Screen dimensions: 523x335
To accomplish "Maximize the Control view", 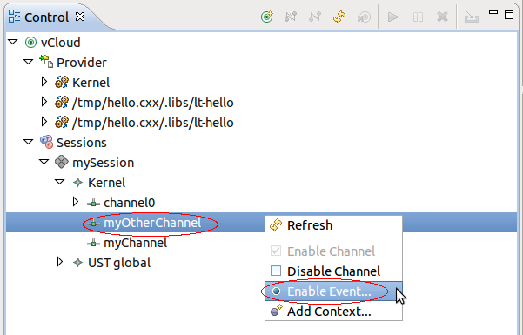I will 509,15.
